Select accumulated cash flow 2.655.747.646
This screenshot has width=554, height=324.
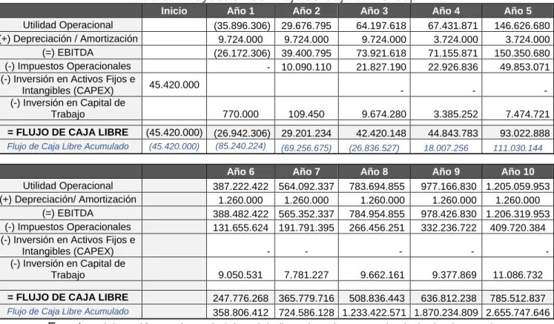[x=518, y=313]
